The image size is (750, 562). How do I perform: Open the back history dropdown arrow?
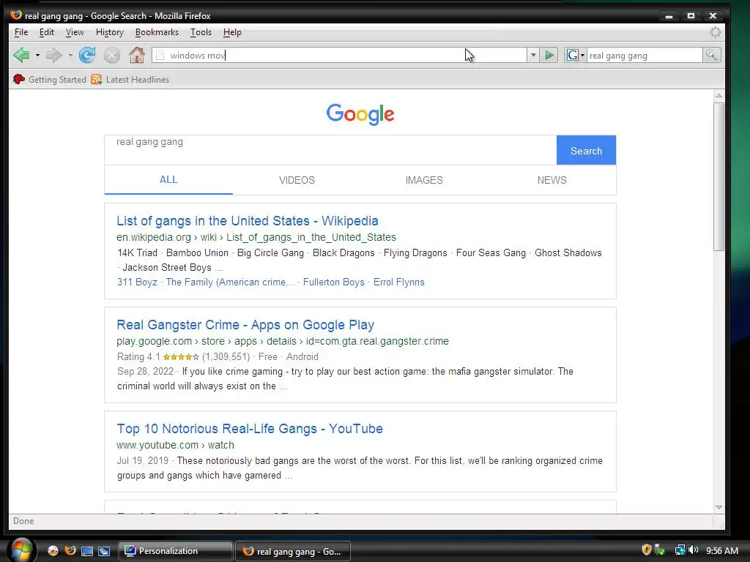(x=37, y=56)
